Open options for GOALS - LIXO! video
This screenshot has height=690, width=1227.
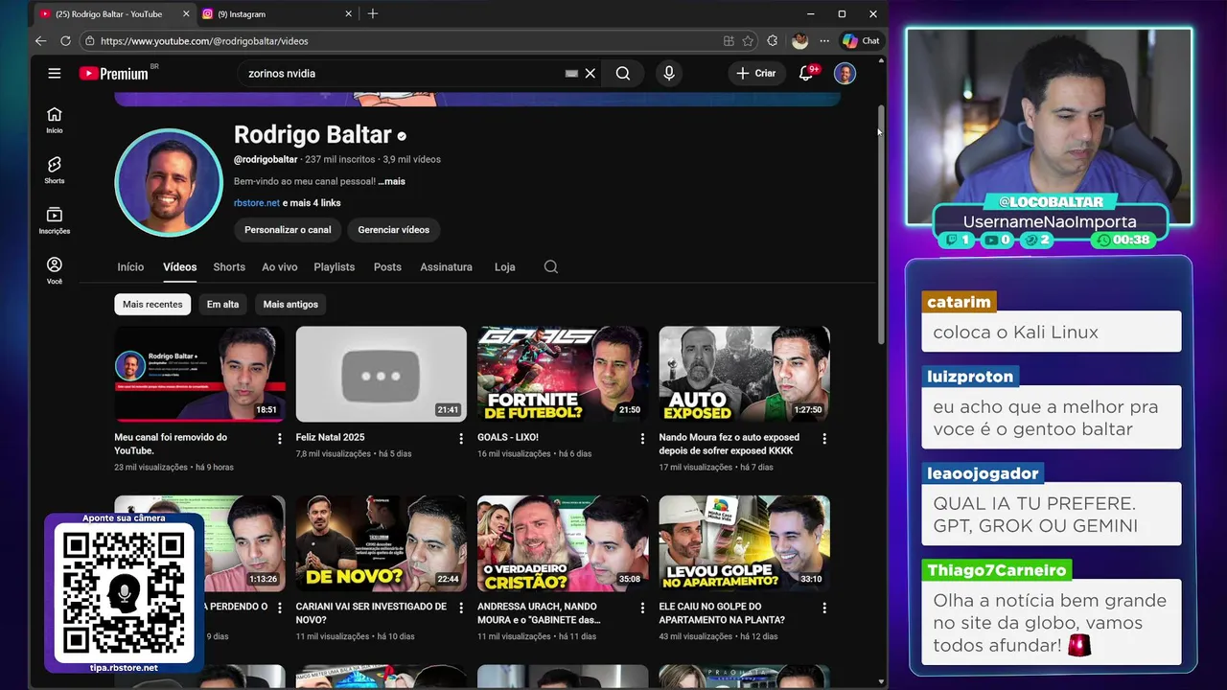[643, 438]
